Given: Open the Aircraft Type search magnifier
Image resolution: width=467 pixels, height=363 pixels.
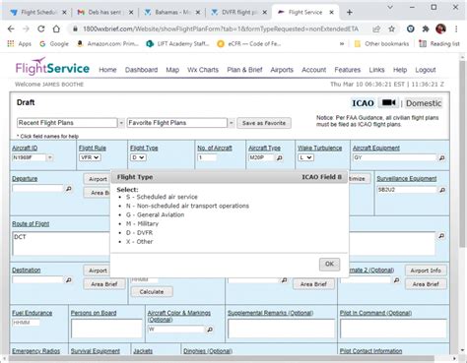Looking at the screenshot, I should coord(280,157).
